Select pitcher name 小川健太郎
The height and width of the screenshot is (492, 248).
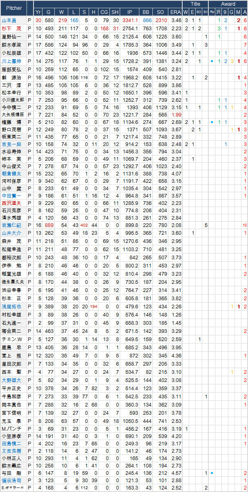click(x=12, y=99)
